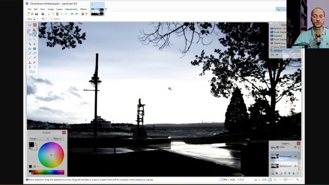Image resolution: width=329 pixels, height=185 pixels.
Task: Move layer down in Layers panel
Action: (294, 173)
